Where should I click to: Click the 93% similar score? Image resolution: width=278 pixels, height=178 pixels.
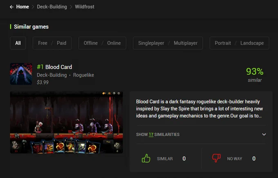[x=255, y=75]
